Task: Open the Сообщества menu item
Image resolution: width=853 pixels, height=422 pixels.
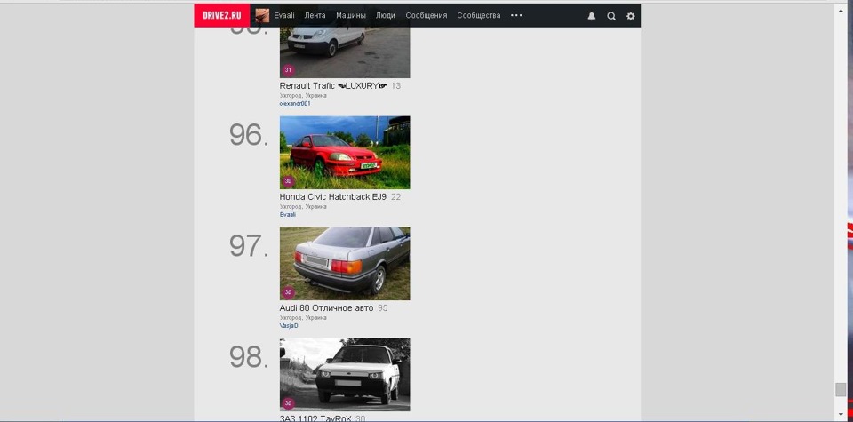Action: (x=479, y=16)
